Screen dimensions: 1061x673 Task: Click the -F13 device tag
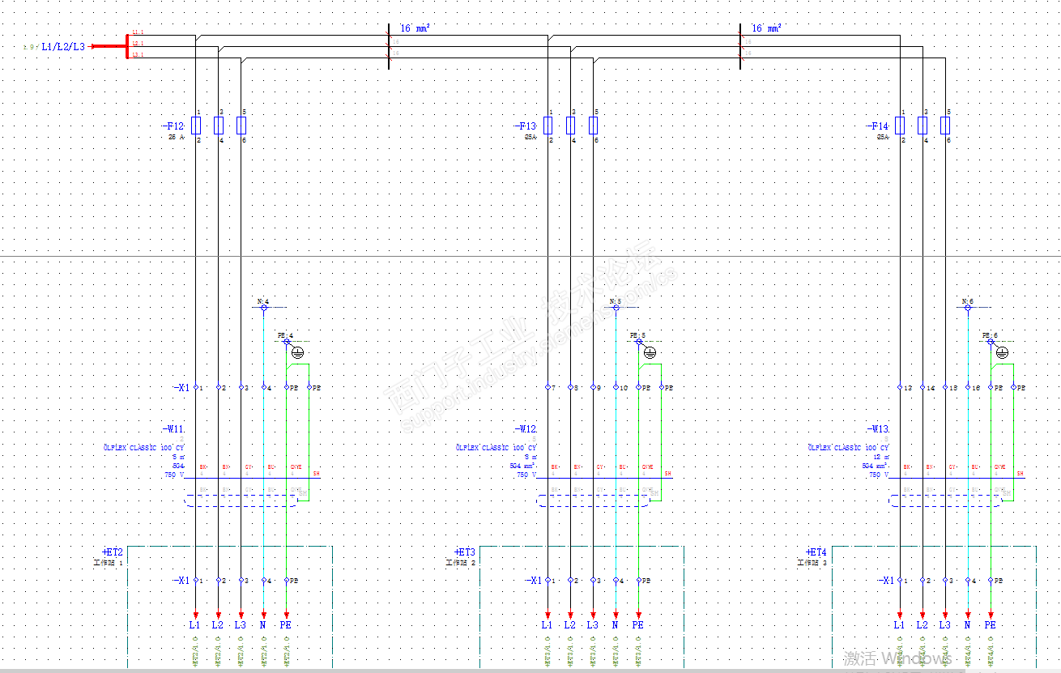(525, 126)
